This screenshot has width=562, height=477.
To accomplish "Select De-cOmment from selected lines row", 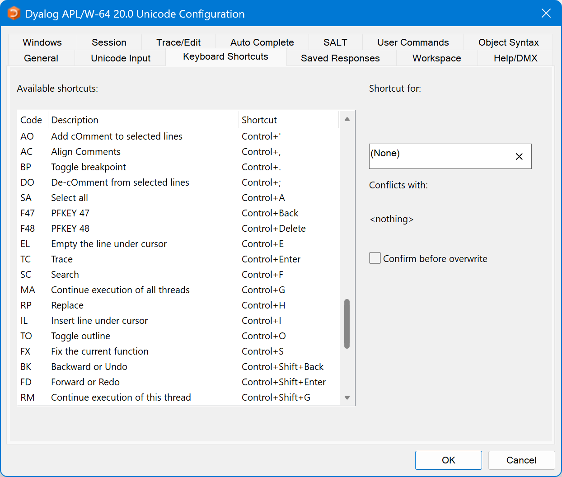I will click(x=178, y=182).
